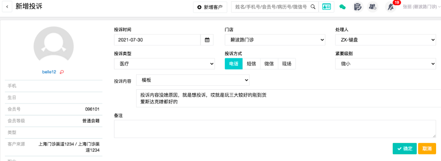Click member level value 普通会籍

pos(91,121)
